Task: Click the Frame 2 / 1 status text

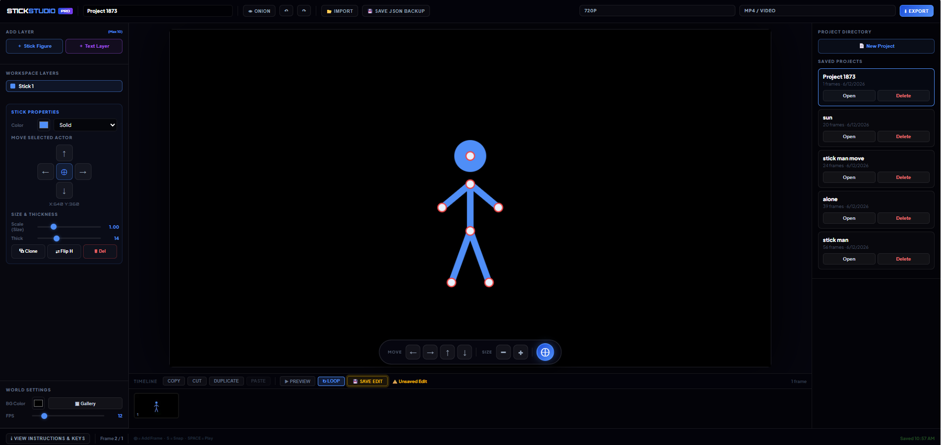Action: 112,438
